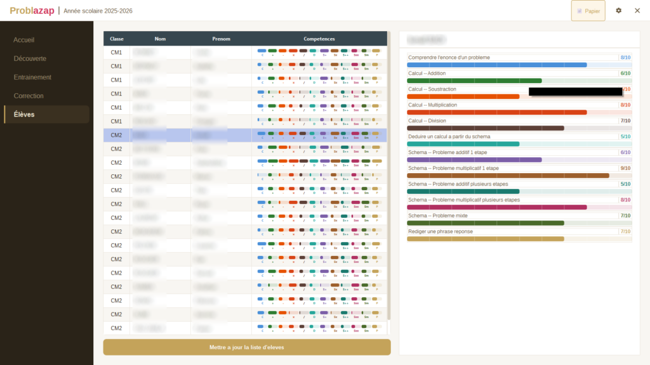The height and width of the screenshot is (365, 650).
Task: Select the highlighted CM2 student row
Action: pyautogui.click(x=245, y=136)
